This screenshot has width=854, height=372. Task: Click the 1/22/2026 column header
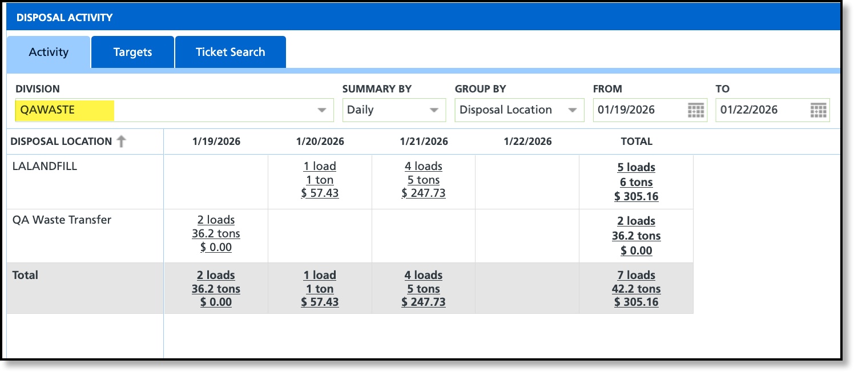pos(527,141)
